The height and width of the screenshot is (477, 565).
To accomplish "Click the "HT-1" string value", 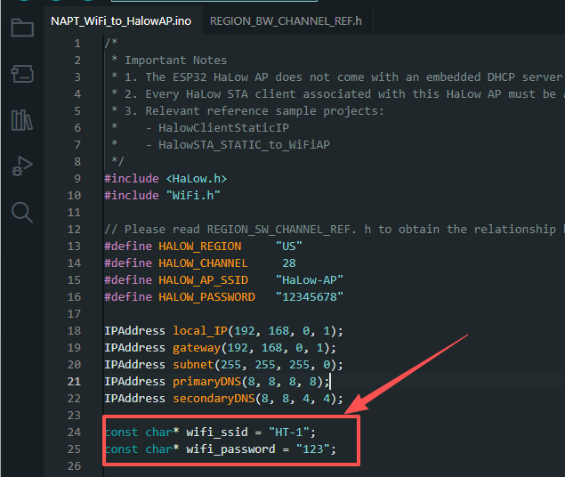I will [x=289, y=433].
